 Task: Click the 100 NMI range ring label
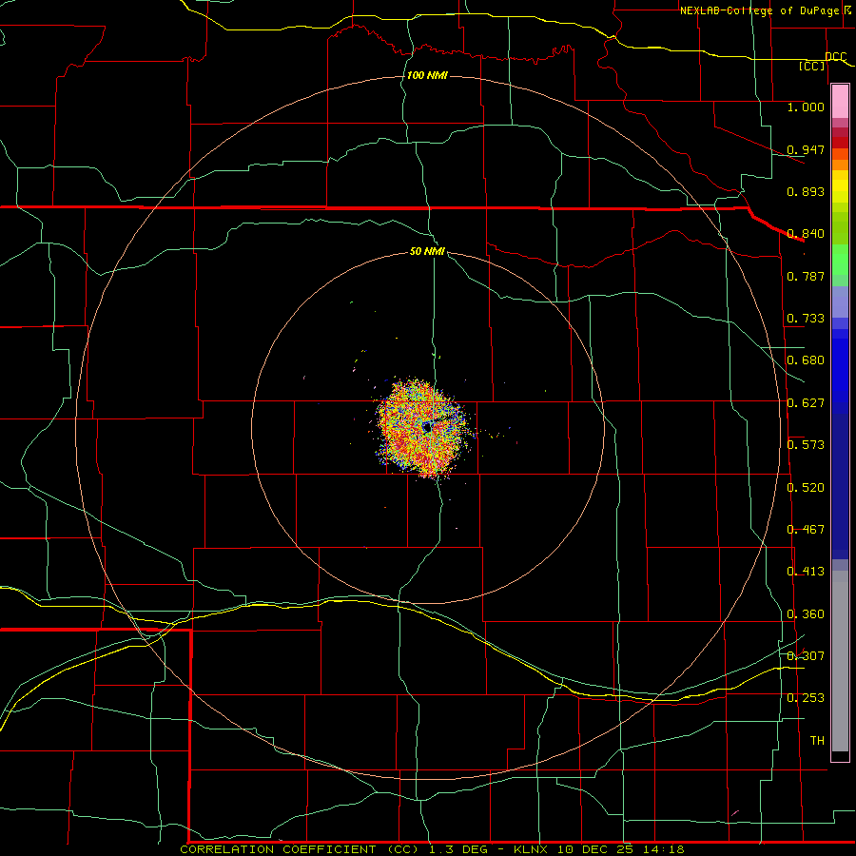[x=427, y=75]
